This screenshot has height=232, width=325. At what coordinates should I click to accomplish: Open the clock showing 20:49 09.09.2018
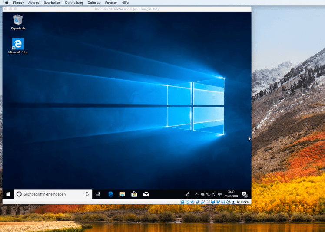[x=231, y=194]
